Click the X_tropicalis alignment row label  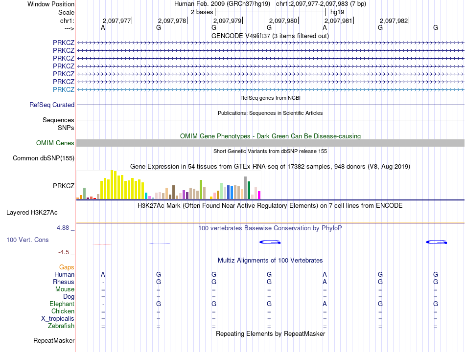[x=58, y=319]
